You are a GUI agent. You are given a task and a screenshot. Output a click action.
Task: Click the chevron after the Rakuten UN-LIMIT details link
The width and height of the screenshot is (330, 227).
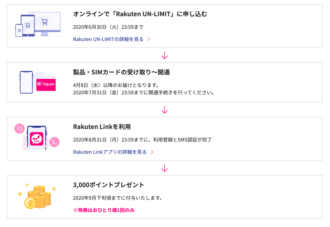(x=148, y=40)
